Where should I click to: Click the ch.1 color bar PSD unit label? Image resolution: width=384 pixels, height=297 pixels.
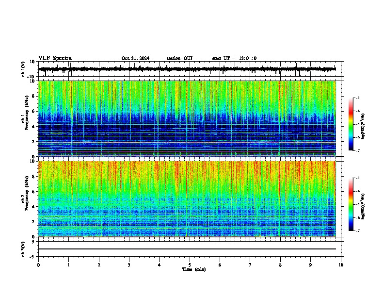tap(363, 127)
